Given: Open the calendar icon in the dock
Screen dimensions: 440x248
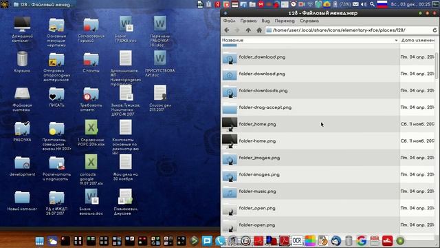Looking at the screenshot, I should pos(375,241).
